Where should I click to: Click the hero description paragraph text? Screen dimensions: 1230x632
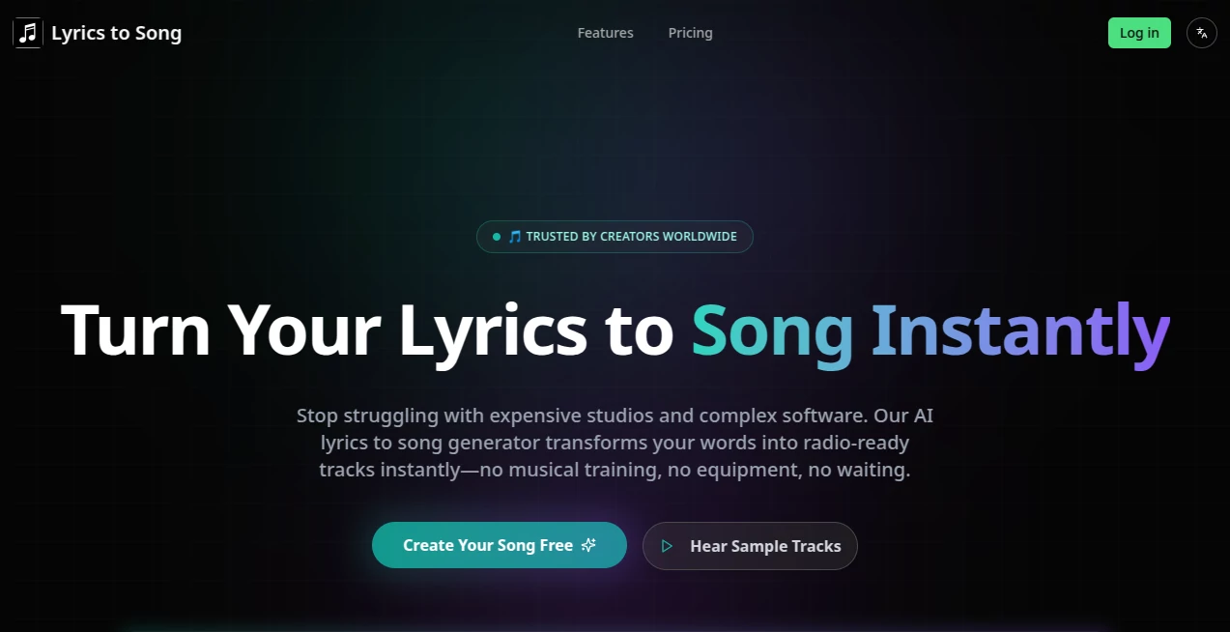(x=615, y=443)
